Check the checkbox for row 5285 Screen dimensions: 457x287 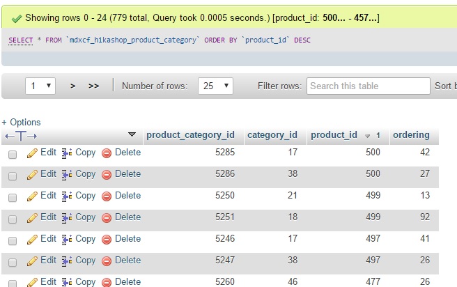pos(13,154)
